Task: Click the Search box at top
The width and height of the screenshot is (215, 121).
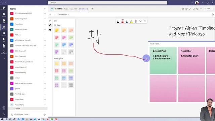Action: pyautogui.click(x=107, y=3)
